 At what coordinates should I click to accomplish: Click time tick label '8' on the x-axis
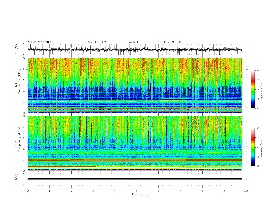(x=202, y=191)
